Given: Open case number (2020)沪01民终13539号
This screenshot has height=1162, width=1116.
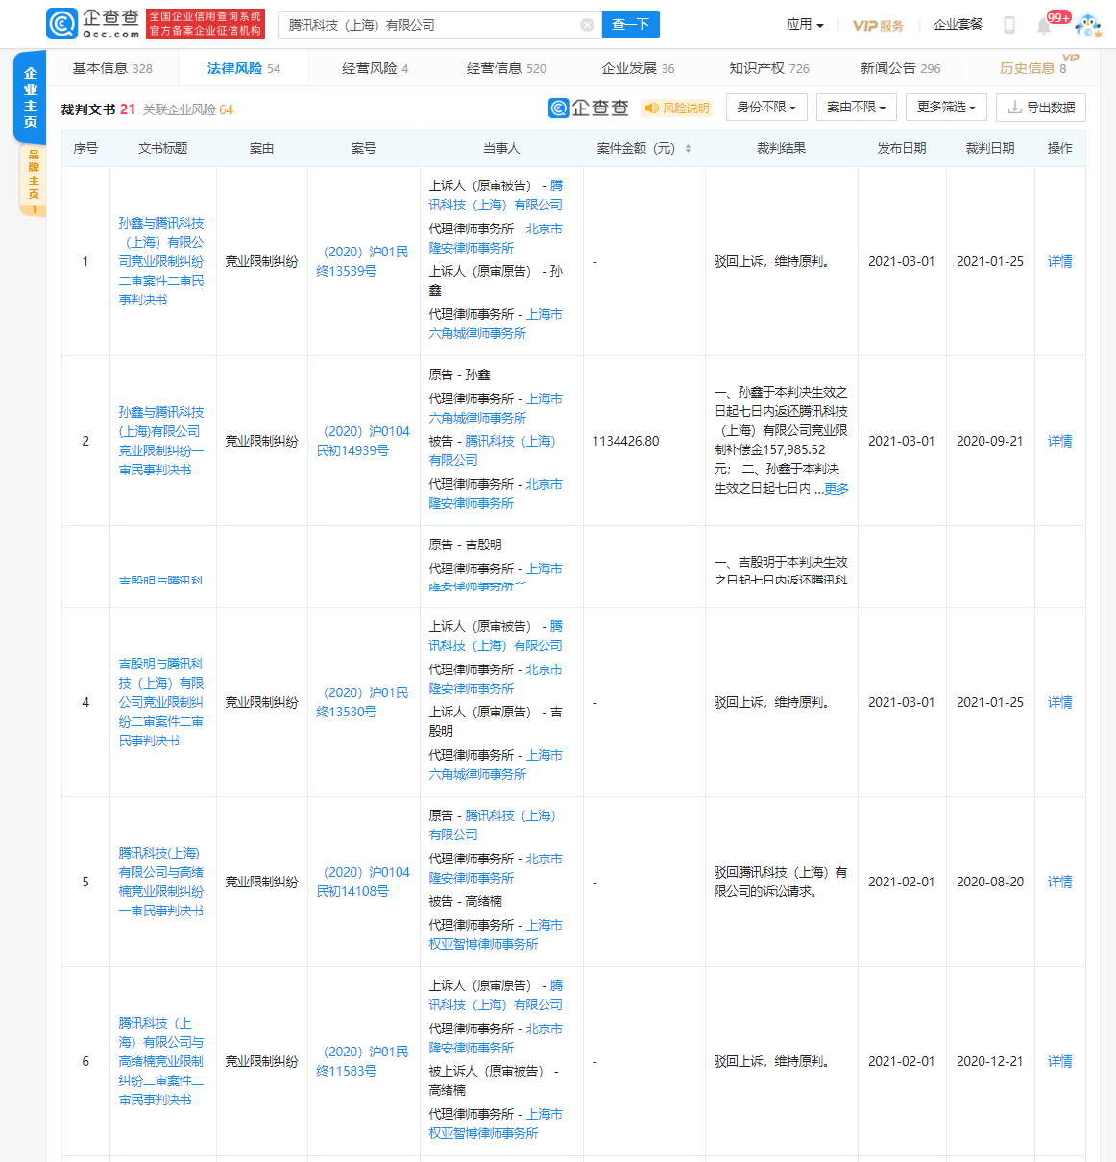Looking at the screenshot, I should pos(362,261).
